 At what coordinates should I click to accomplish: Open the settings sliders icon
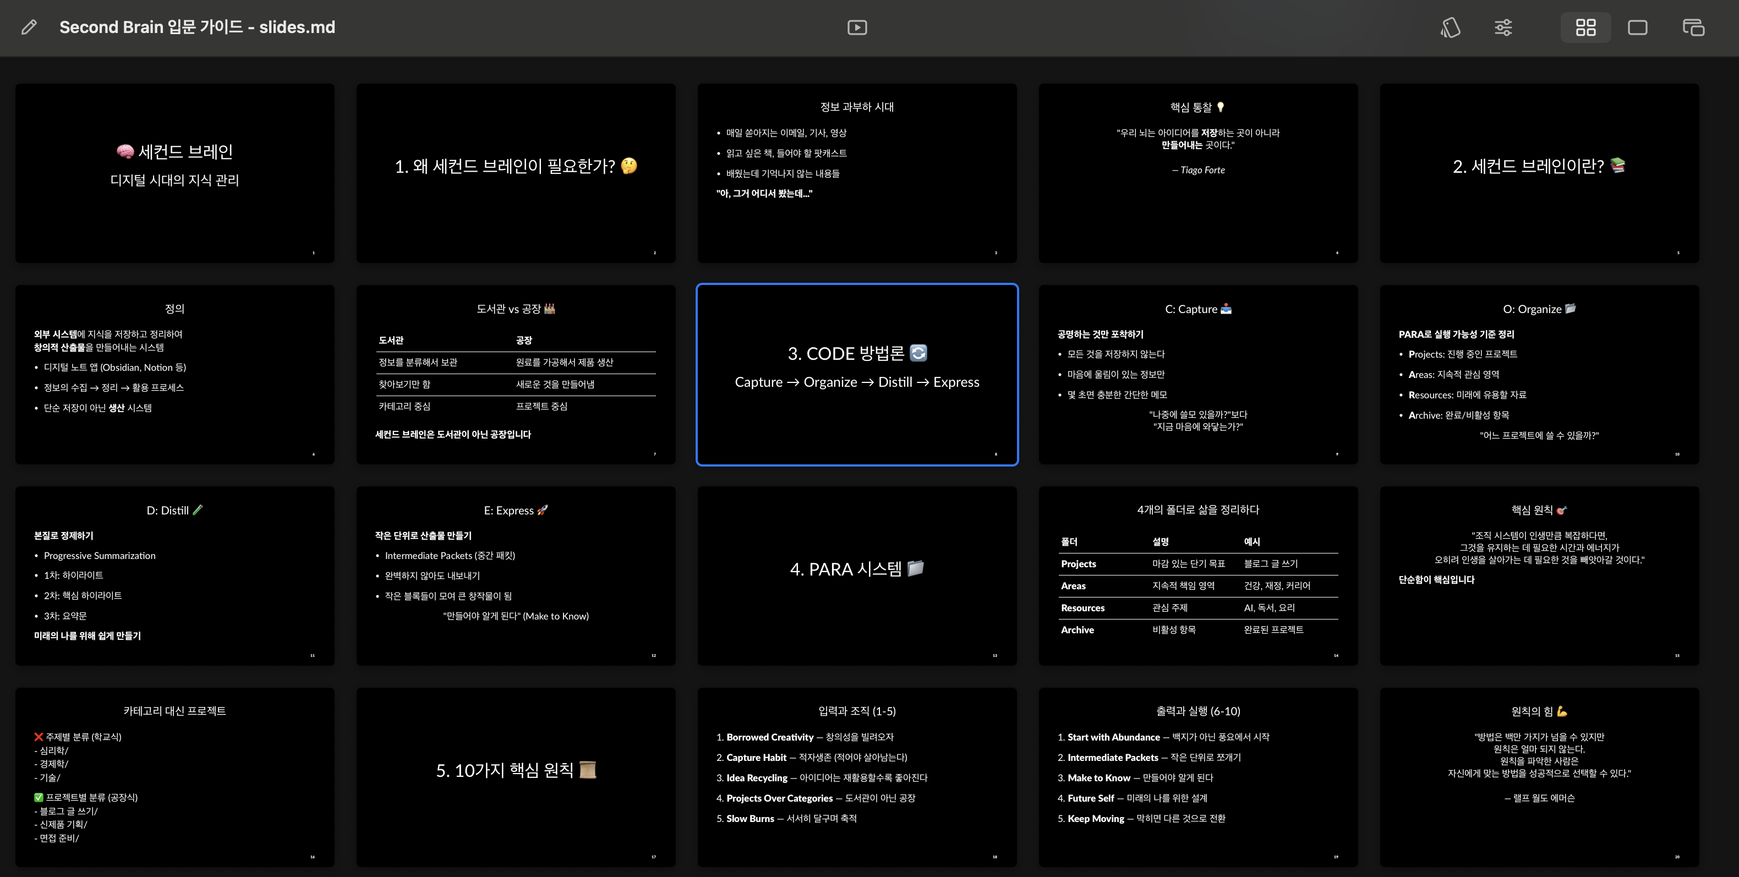click(1503, 28)
